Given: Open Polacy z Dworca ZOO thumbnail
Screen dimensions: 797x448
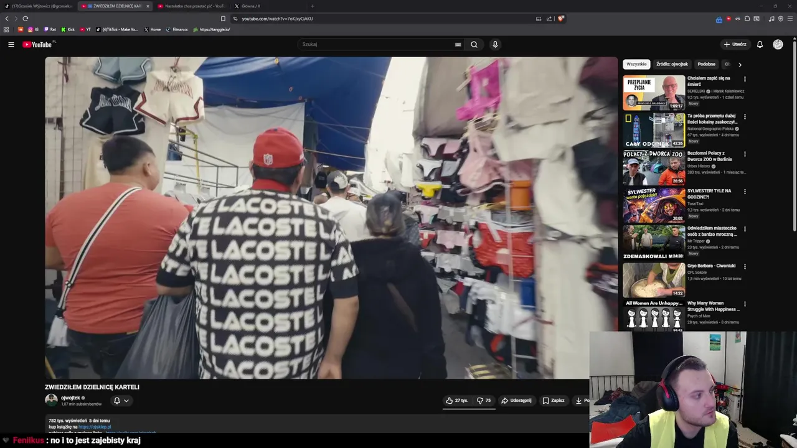Looking at the screenshot, I should pyautogui.click(x=654, y=168).
